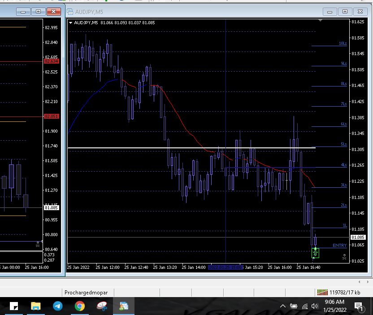Select the chart shift triangle marker at top

pos(320,21)
